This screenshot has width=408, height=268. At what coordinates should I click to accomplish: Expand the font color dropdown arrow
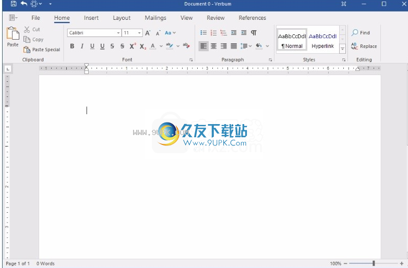[161, 46]
